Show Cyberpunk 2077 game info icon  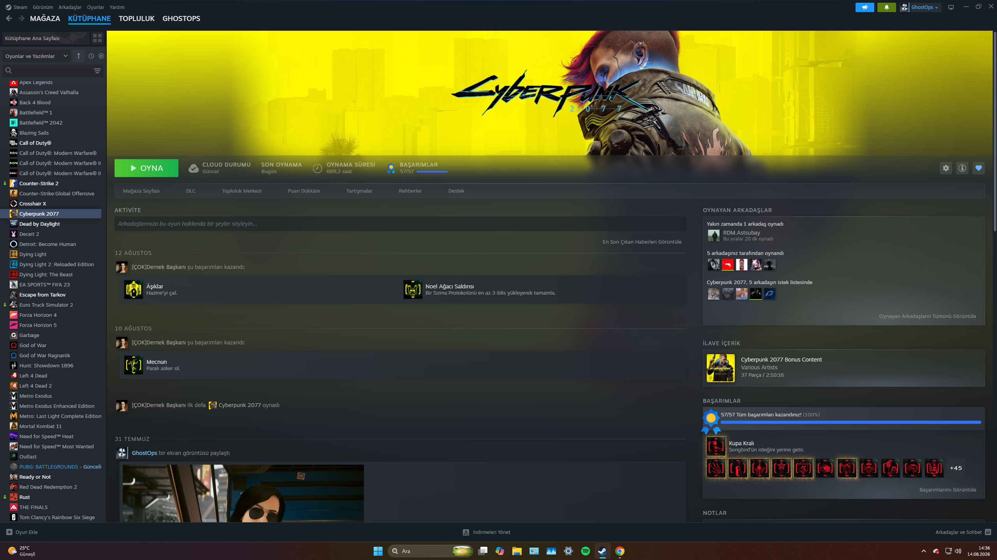point(962,168)
